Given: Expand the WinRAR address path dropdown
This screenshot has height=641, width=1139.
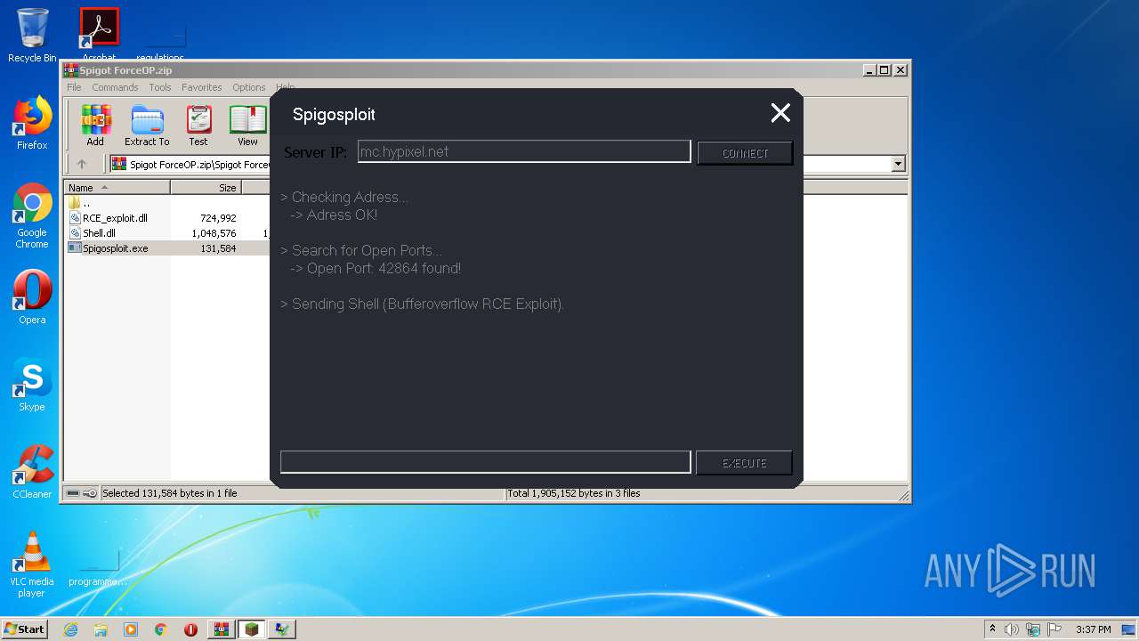Looking at the screenshot, I should coord(898,164).
